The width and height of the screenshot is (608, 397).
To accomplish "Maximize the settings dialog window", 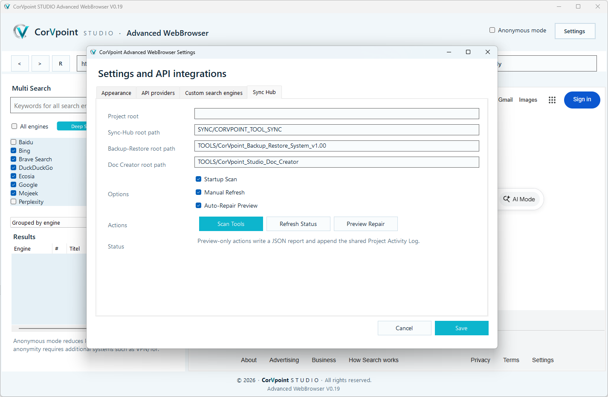I will tap(468, 52).
